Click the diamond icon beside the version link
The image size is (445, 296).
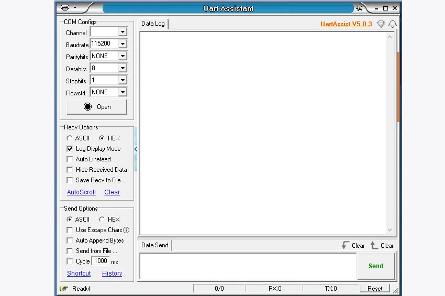pos(381,24)
